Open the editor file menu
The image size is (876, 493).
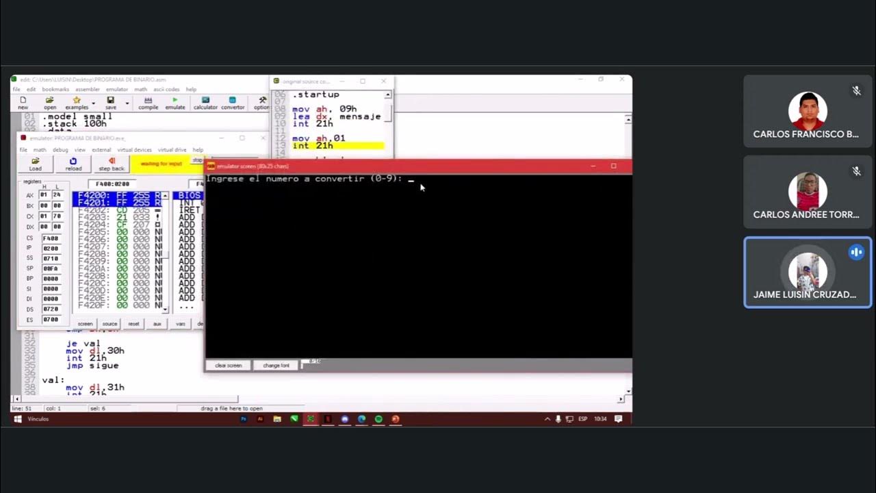pos(16,90)
